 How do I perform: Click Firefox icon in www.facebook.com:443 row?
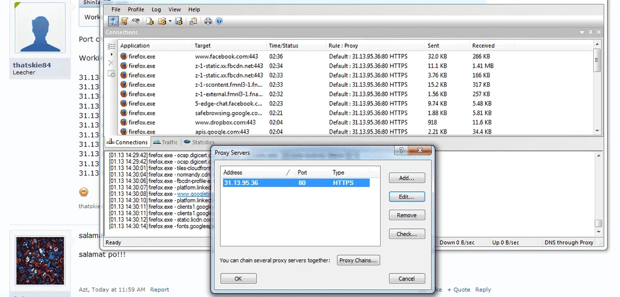point(124,56)
